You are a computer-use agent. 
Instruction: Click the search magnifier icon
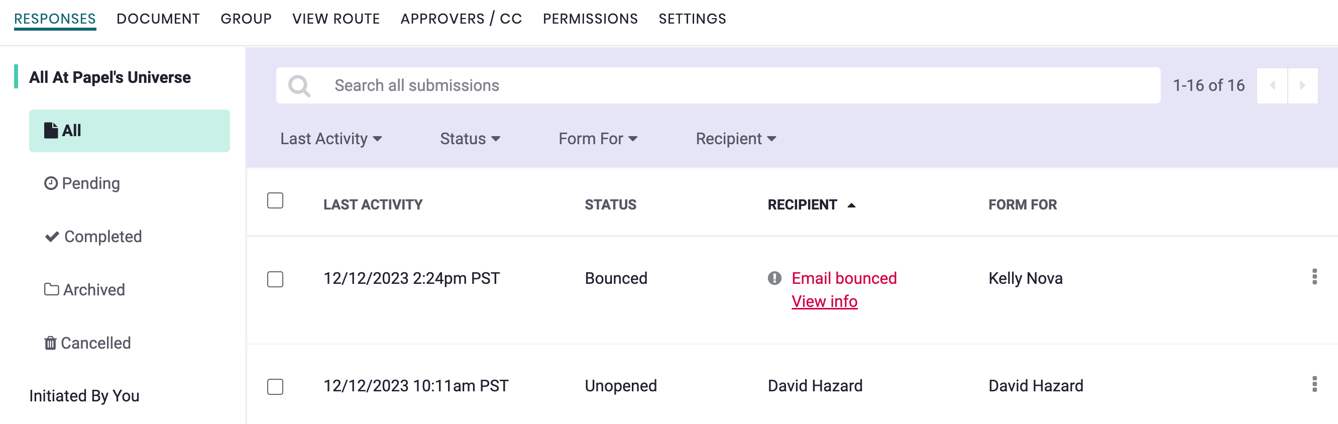300,86
